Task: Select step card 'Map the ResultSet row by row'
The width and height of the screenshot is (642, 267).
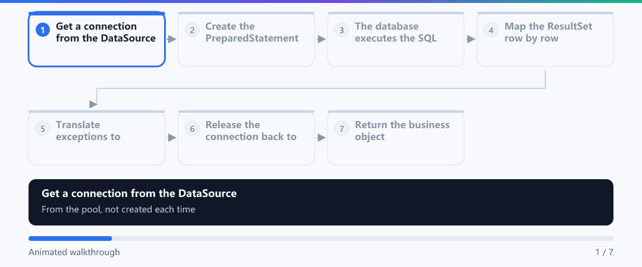Action: [x=545, y=39]
